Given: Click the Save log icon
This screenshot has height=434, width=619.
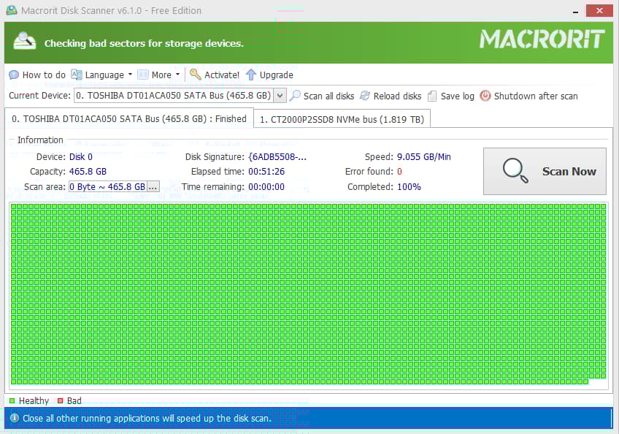Looking at the screenshot, I should [431, 96].
